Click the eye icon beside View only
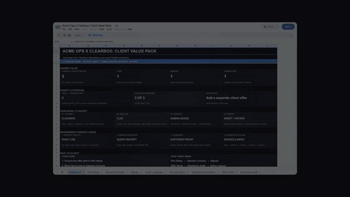This screenshot has width=350, height=197. coord(90,35)
